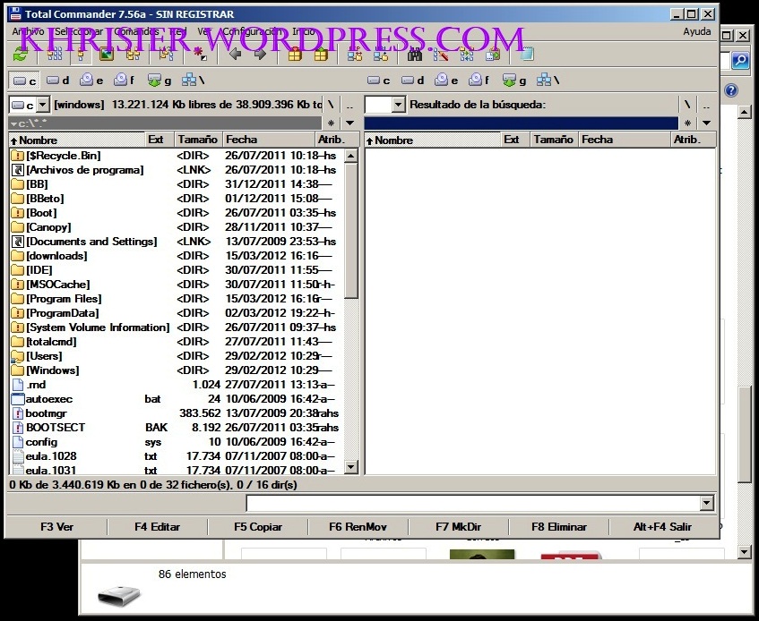Open the Synchronize directories icon

pos(467,55)
